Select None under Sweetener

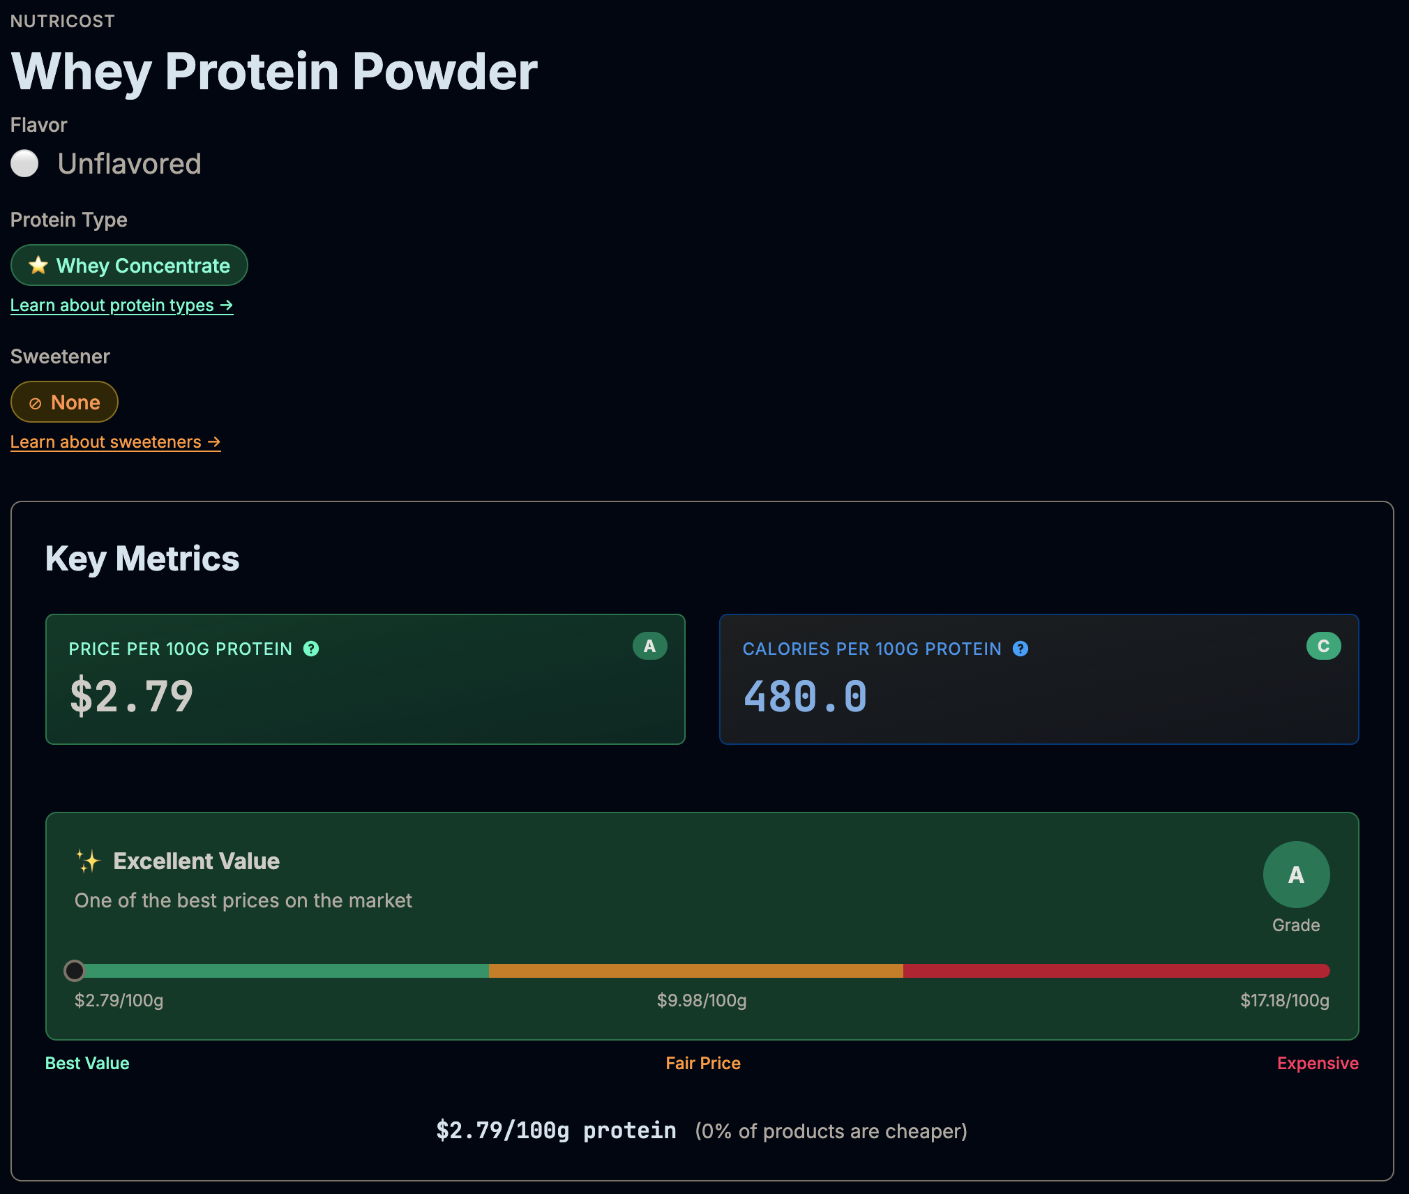click(x=64, y=402)
